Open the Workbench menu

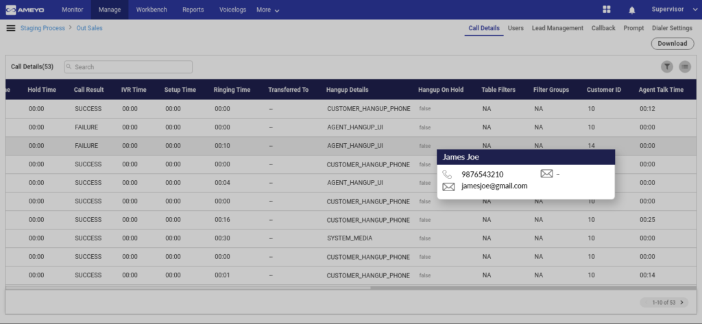[151, 10]
